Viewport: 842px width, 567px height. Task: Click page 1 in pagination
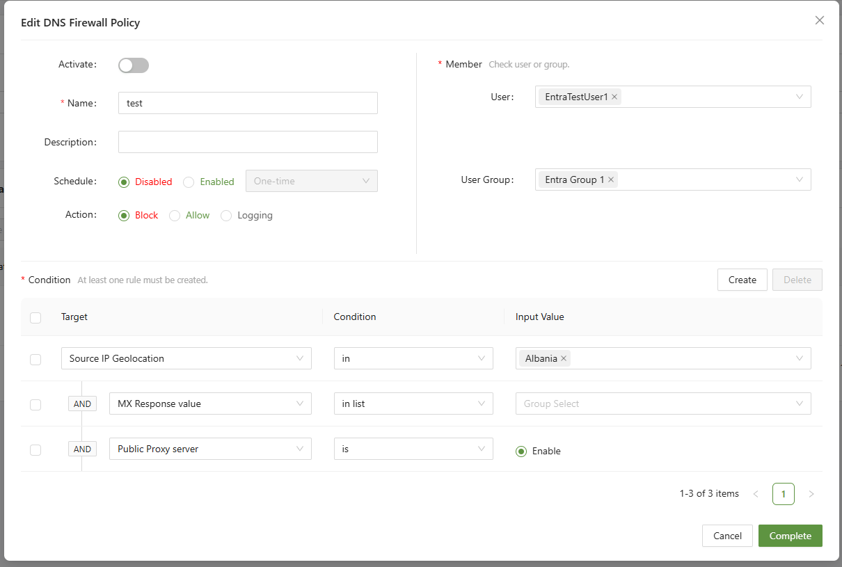783,494
